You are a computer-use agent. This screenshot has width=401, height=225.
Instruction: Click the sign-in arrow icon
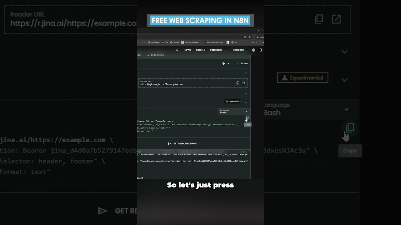coord(260,50)
